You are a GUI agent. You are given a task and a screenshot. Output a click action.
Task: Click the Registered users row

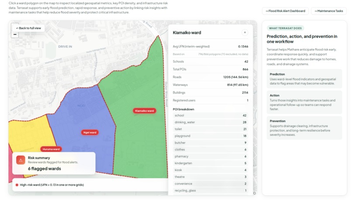click(211, 100)
